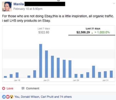Open the post options chevron menu
The height and width of the screenshot is (100, 116).
click(x=114, y=3)
